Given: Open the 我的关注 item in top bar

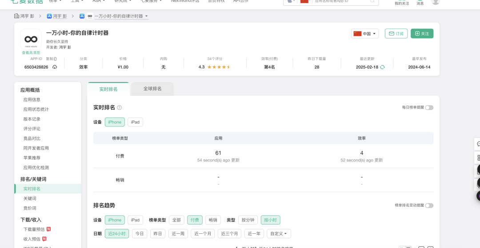Looking at the screenshot, I should [402, 3].
